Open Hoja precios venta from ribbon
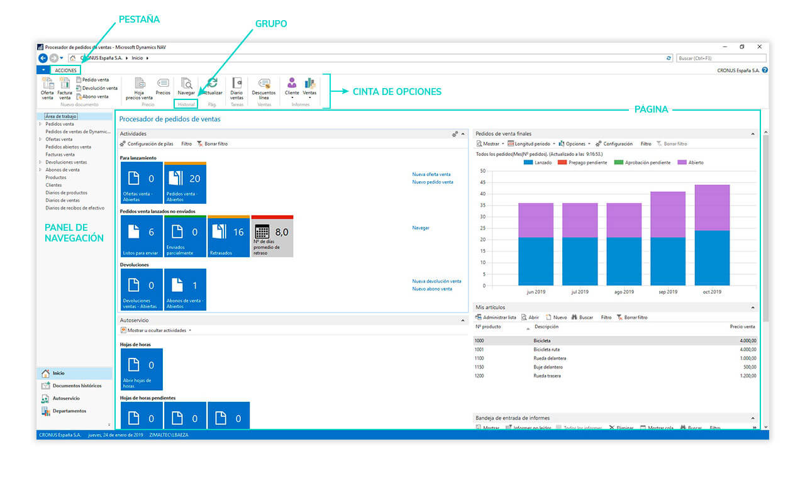 [x=139, y=84]
